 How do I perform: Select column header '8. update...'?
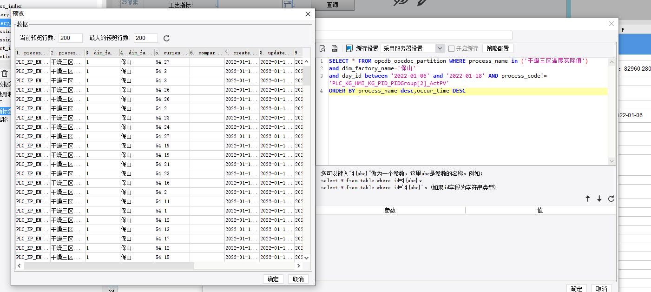[276, 53]
